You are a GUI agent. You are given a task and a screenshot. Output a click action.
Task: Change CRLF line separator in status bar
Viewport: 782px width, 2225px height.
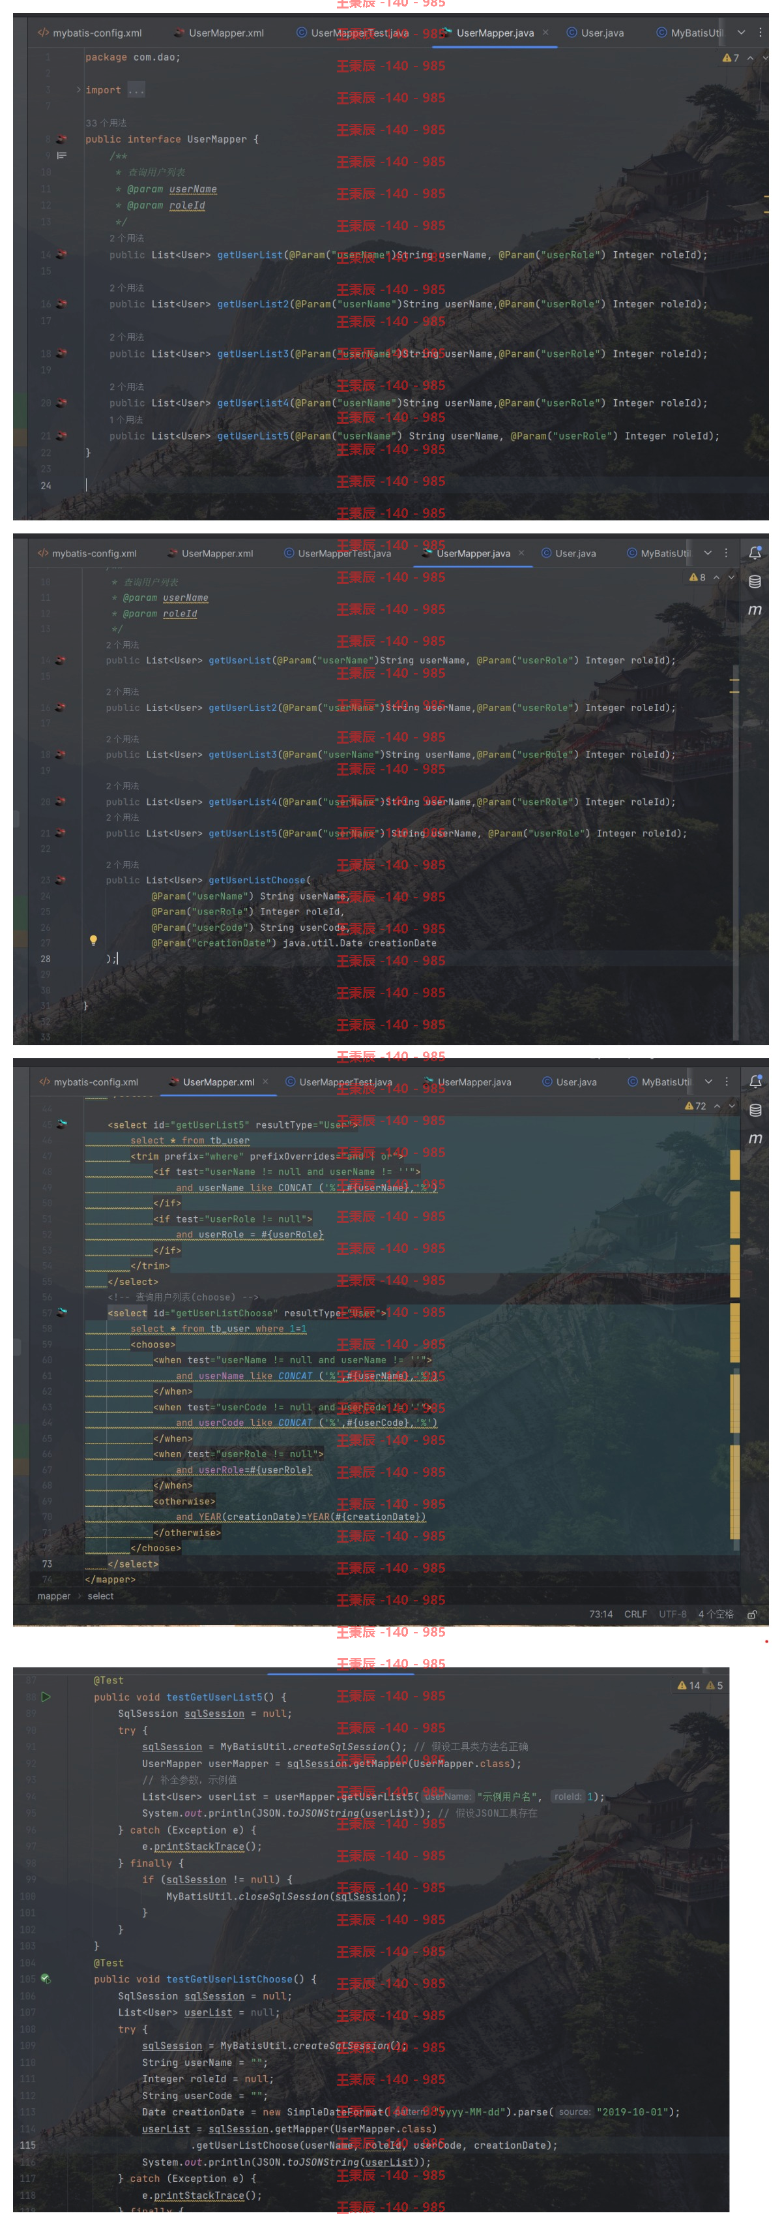pos(635,1614)
